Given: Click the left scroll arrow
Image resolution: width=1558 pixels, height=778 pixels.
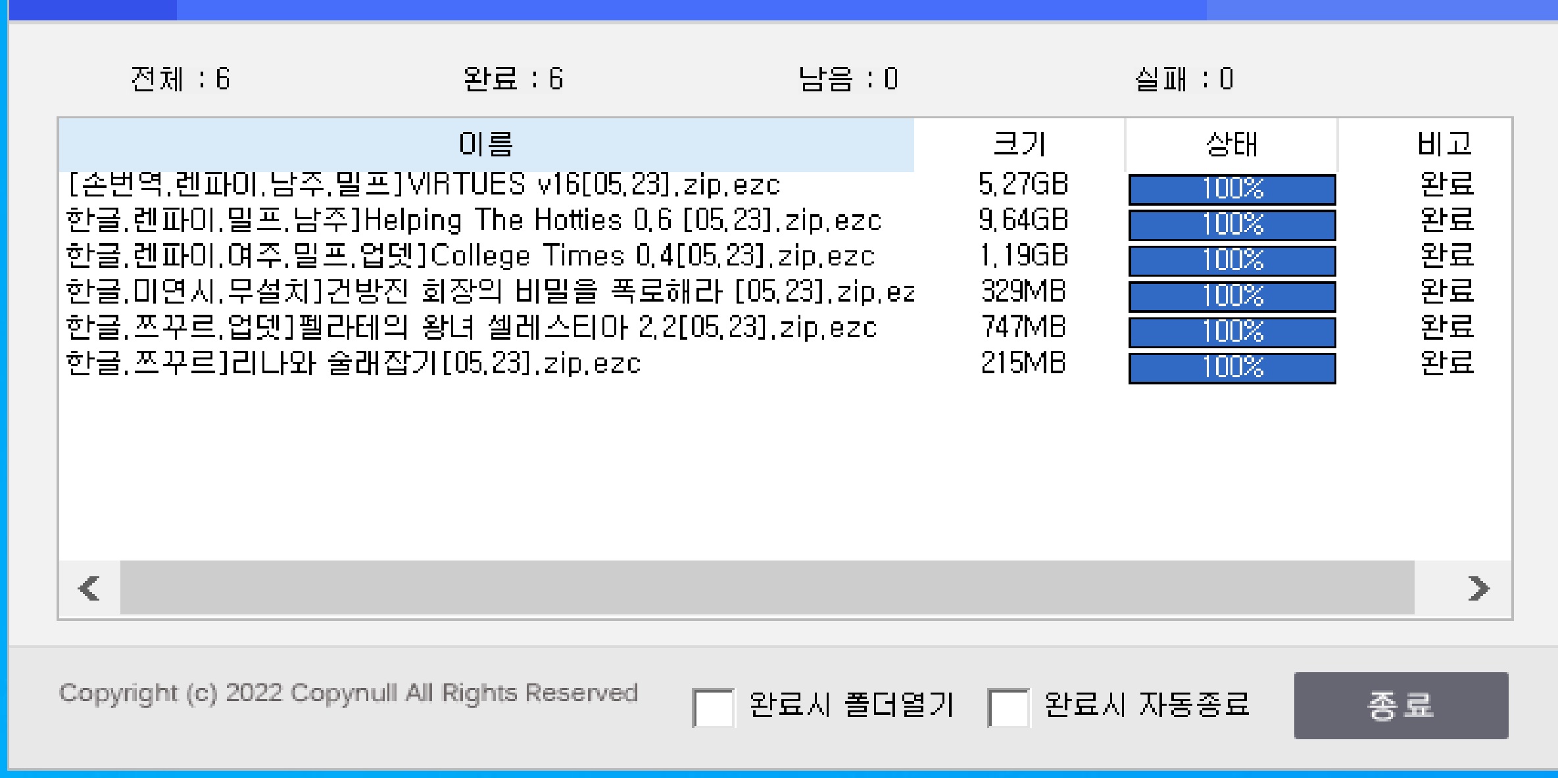Looking at the screenshot, I should [x=89, y=588].
